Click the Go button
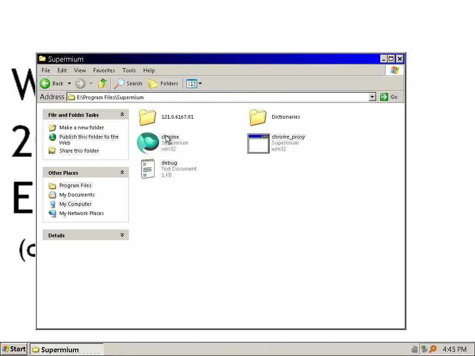 click(389, 97)
